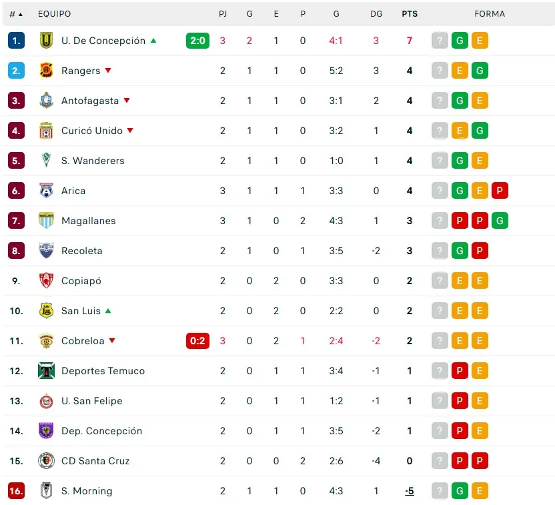Click the Cobreloa team crest
This screenshot has width=555, height=505.
click(x=46, y=341)
